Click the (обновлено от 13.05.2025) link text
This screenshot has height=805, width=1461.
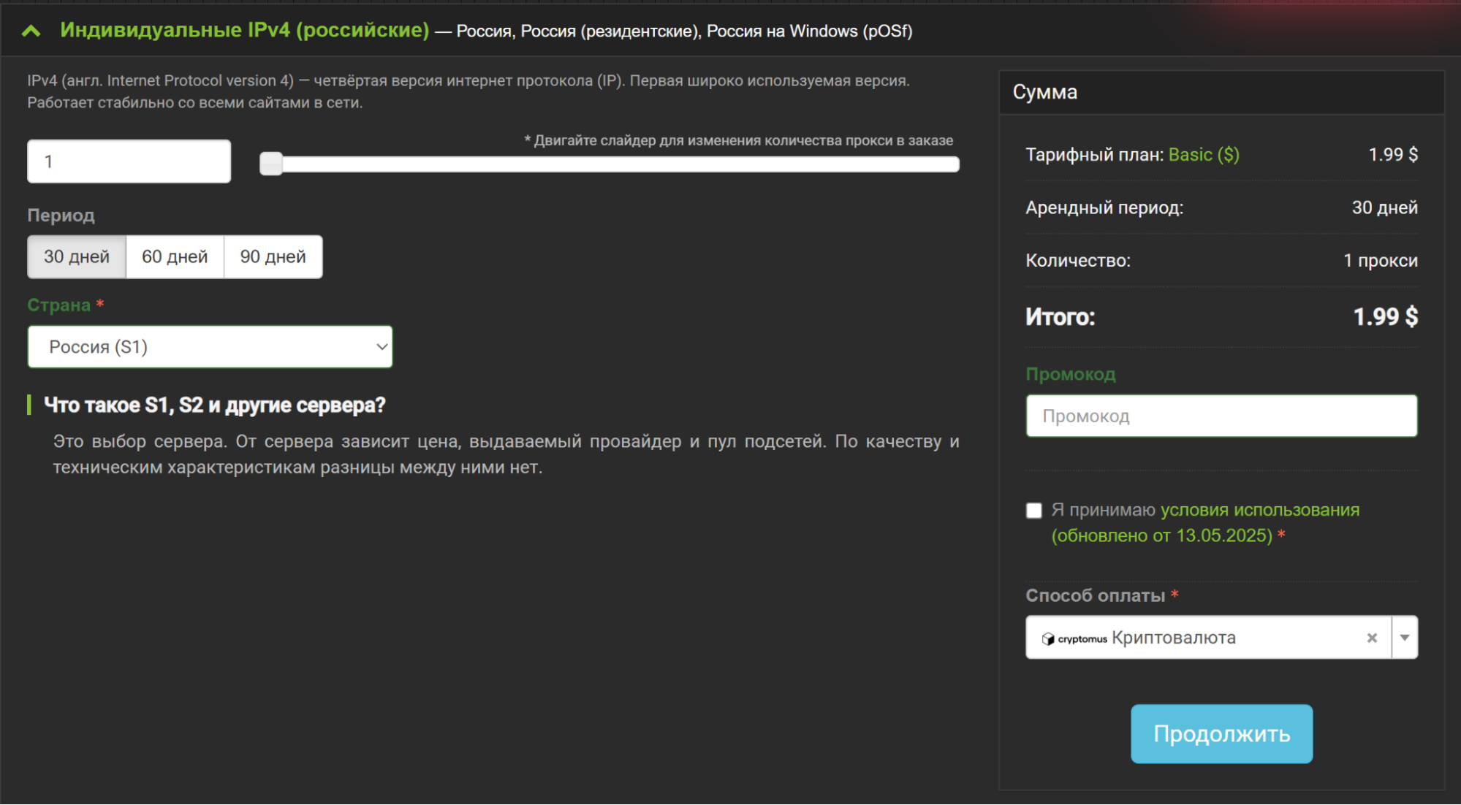[1161, 535]
